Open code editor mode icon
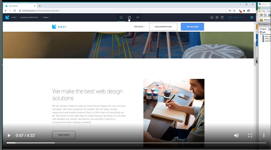The image size is (271, 150). pos(138,17)
